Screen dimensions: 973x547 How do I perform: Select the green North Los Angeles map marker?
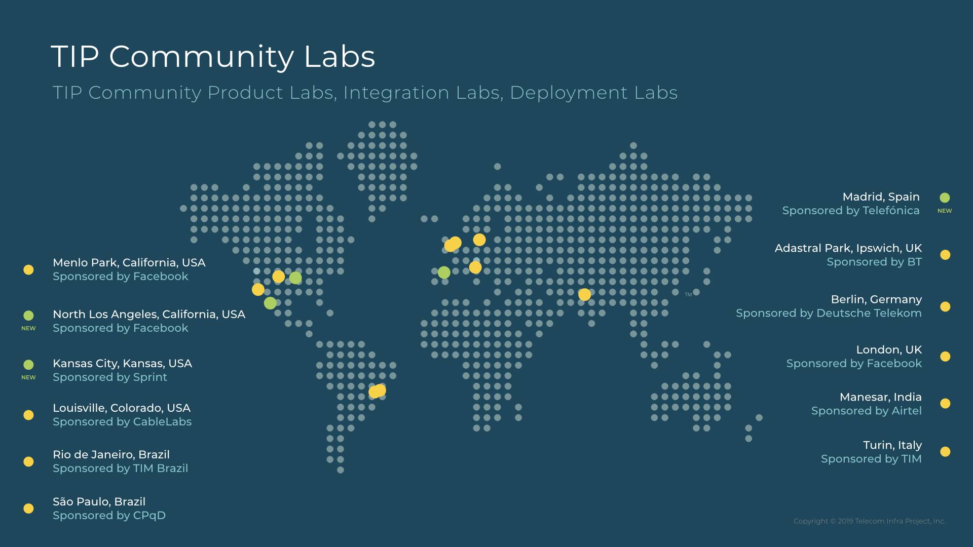coord(270,303)
